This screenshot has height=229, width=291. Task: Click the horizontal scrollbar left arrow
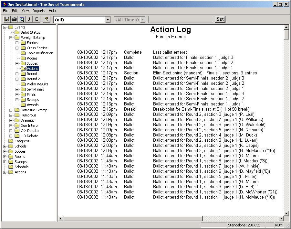coord(60,218)
